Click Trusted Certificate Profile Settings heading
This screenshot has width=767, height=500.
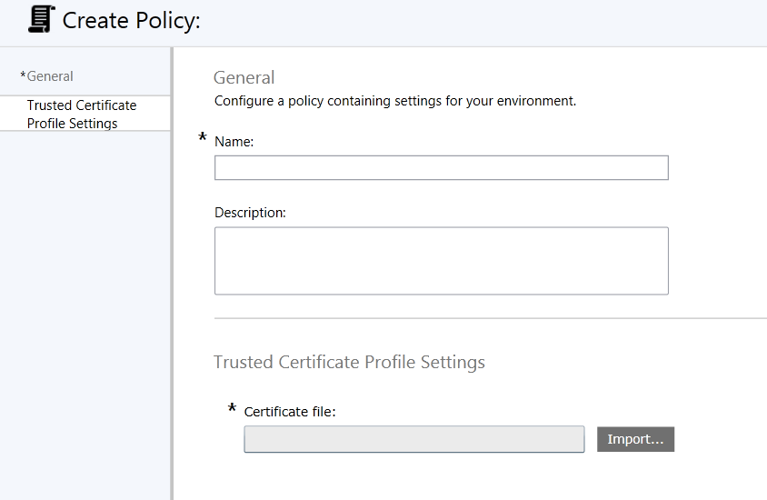349,363
